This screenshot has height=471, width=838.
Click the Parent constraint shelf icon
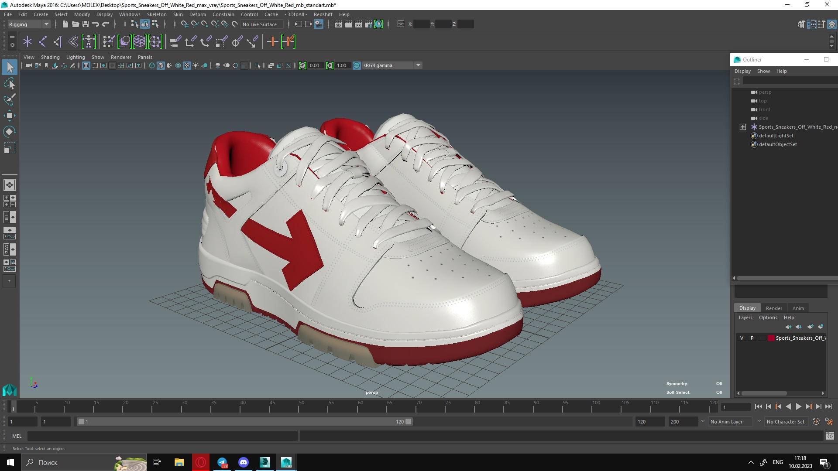[175, 42]
